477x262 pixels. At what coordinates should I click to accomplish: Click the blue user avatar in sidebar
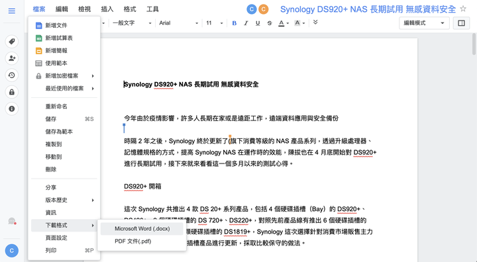tap(11, 251)
